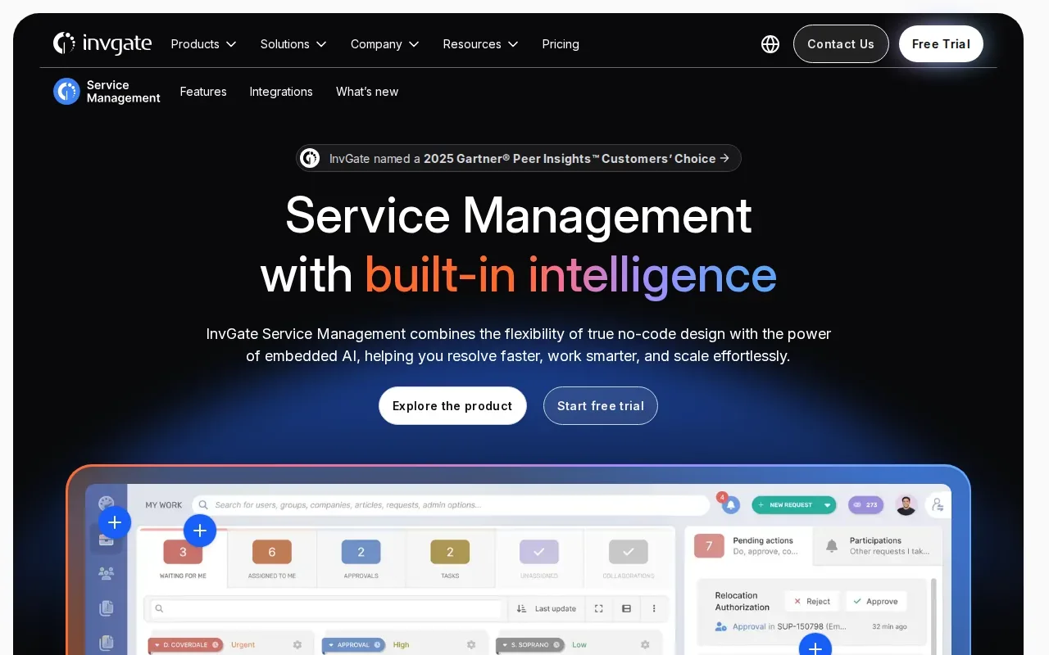1049x655 pixels.
Task: Go to the InvGate home logo
Action: pyautogui.click(x=102, y=43)
